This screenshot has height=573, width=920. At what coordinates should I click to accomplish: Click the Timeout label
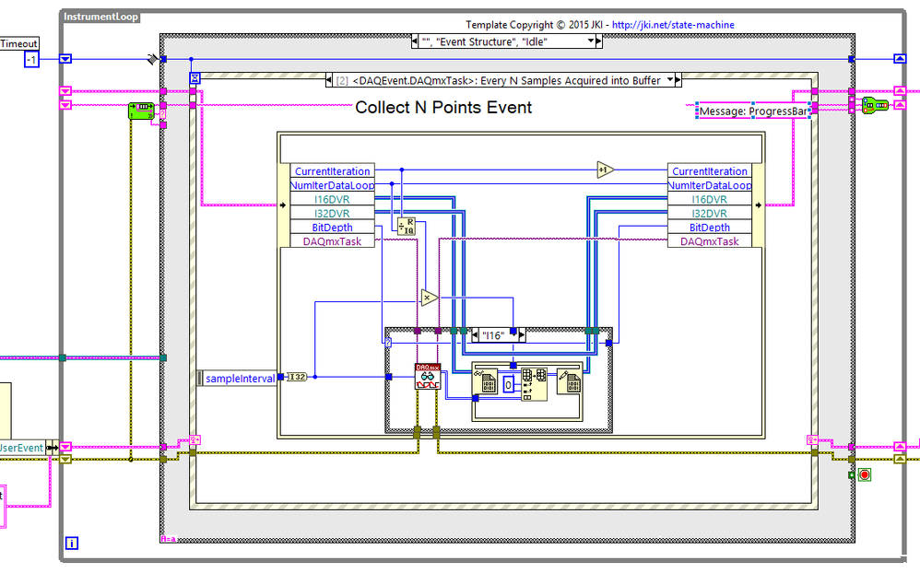18,43
